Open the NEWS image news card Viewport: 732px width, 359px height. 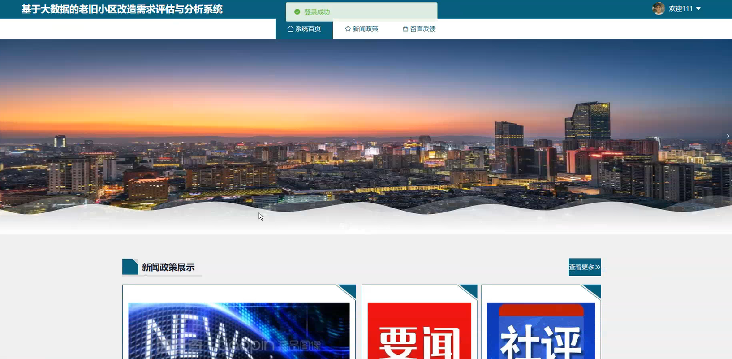[239, 322]
